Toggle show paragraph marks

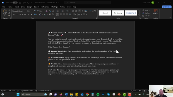point(95,11)
